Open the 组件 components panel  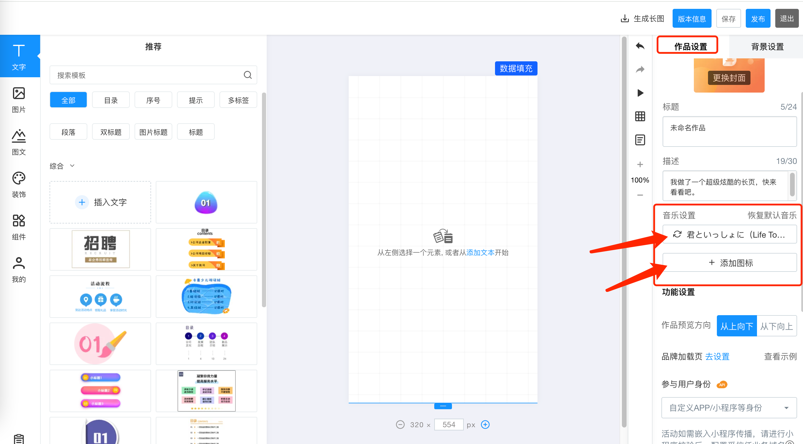point(19,227)
